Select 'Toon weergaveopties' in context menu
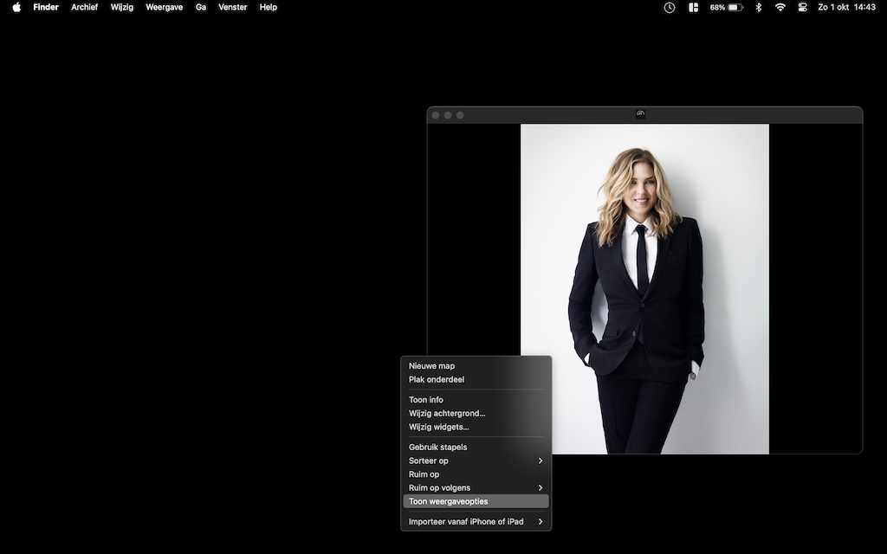887x554 pixels. [449, 501]
